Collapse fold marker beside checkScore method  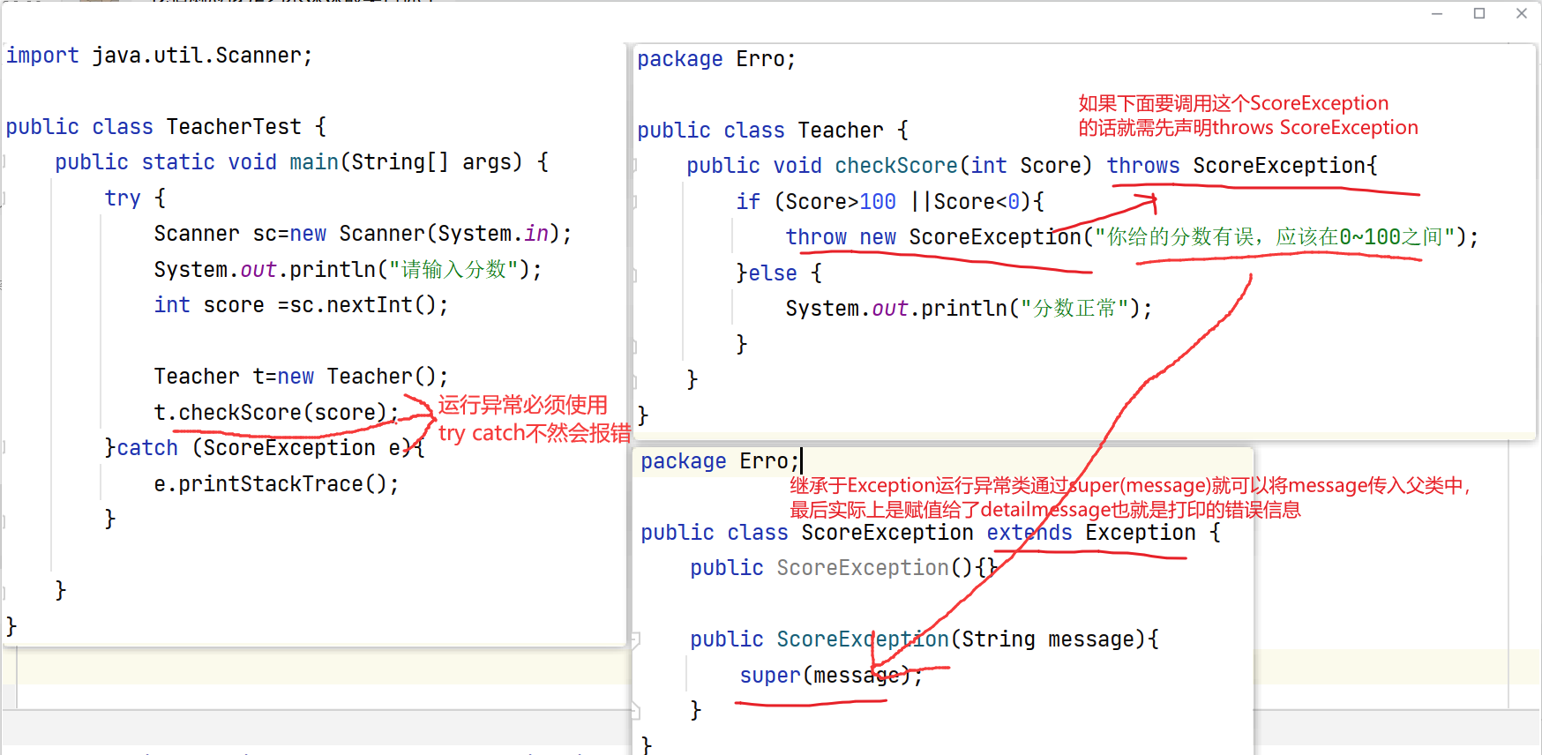[x=634, y=166]
